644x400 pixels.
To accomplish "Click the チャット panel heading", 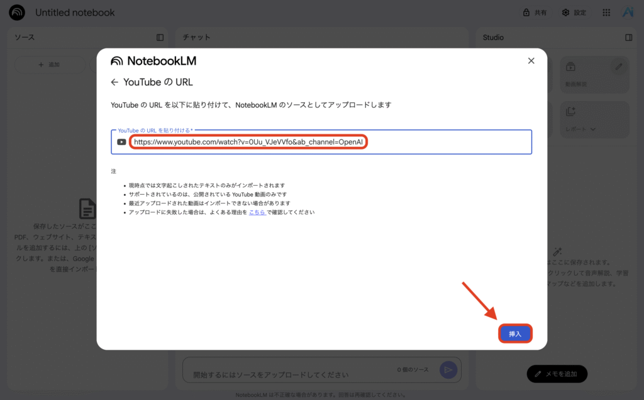I will pyautogui.click(x=196, y=37).
